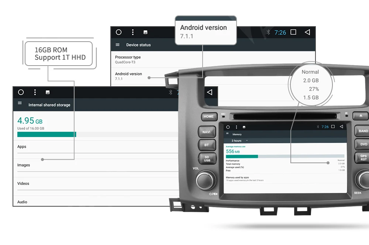The image size is (369, 245).
Task: Click the VOL power knob
Action: coord(206,180)
